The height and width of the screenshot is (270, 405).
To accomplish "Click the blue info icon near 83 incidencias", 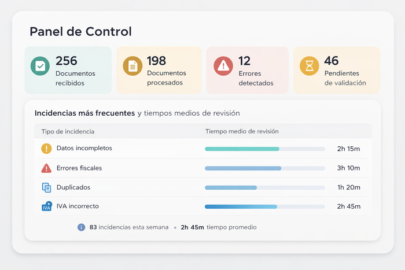I will click(82, 227).
